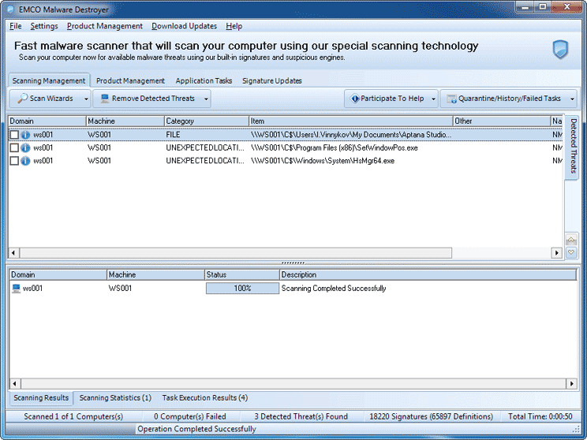Open the Product Management menu
Screen dimensions: 587x440
(x=105, y=26)
